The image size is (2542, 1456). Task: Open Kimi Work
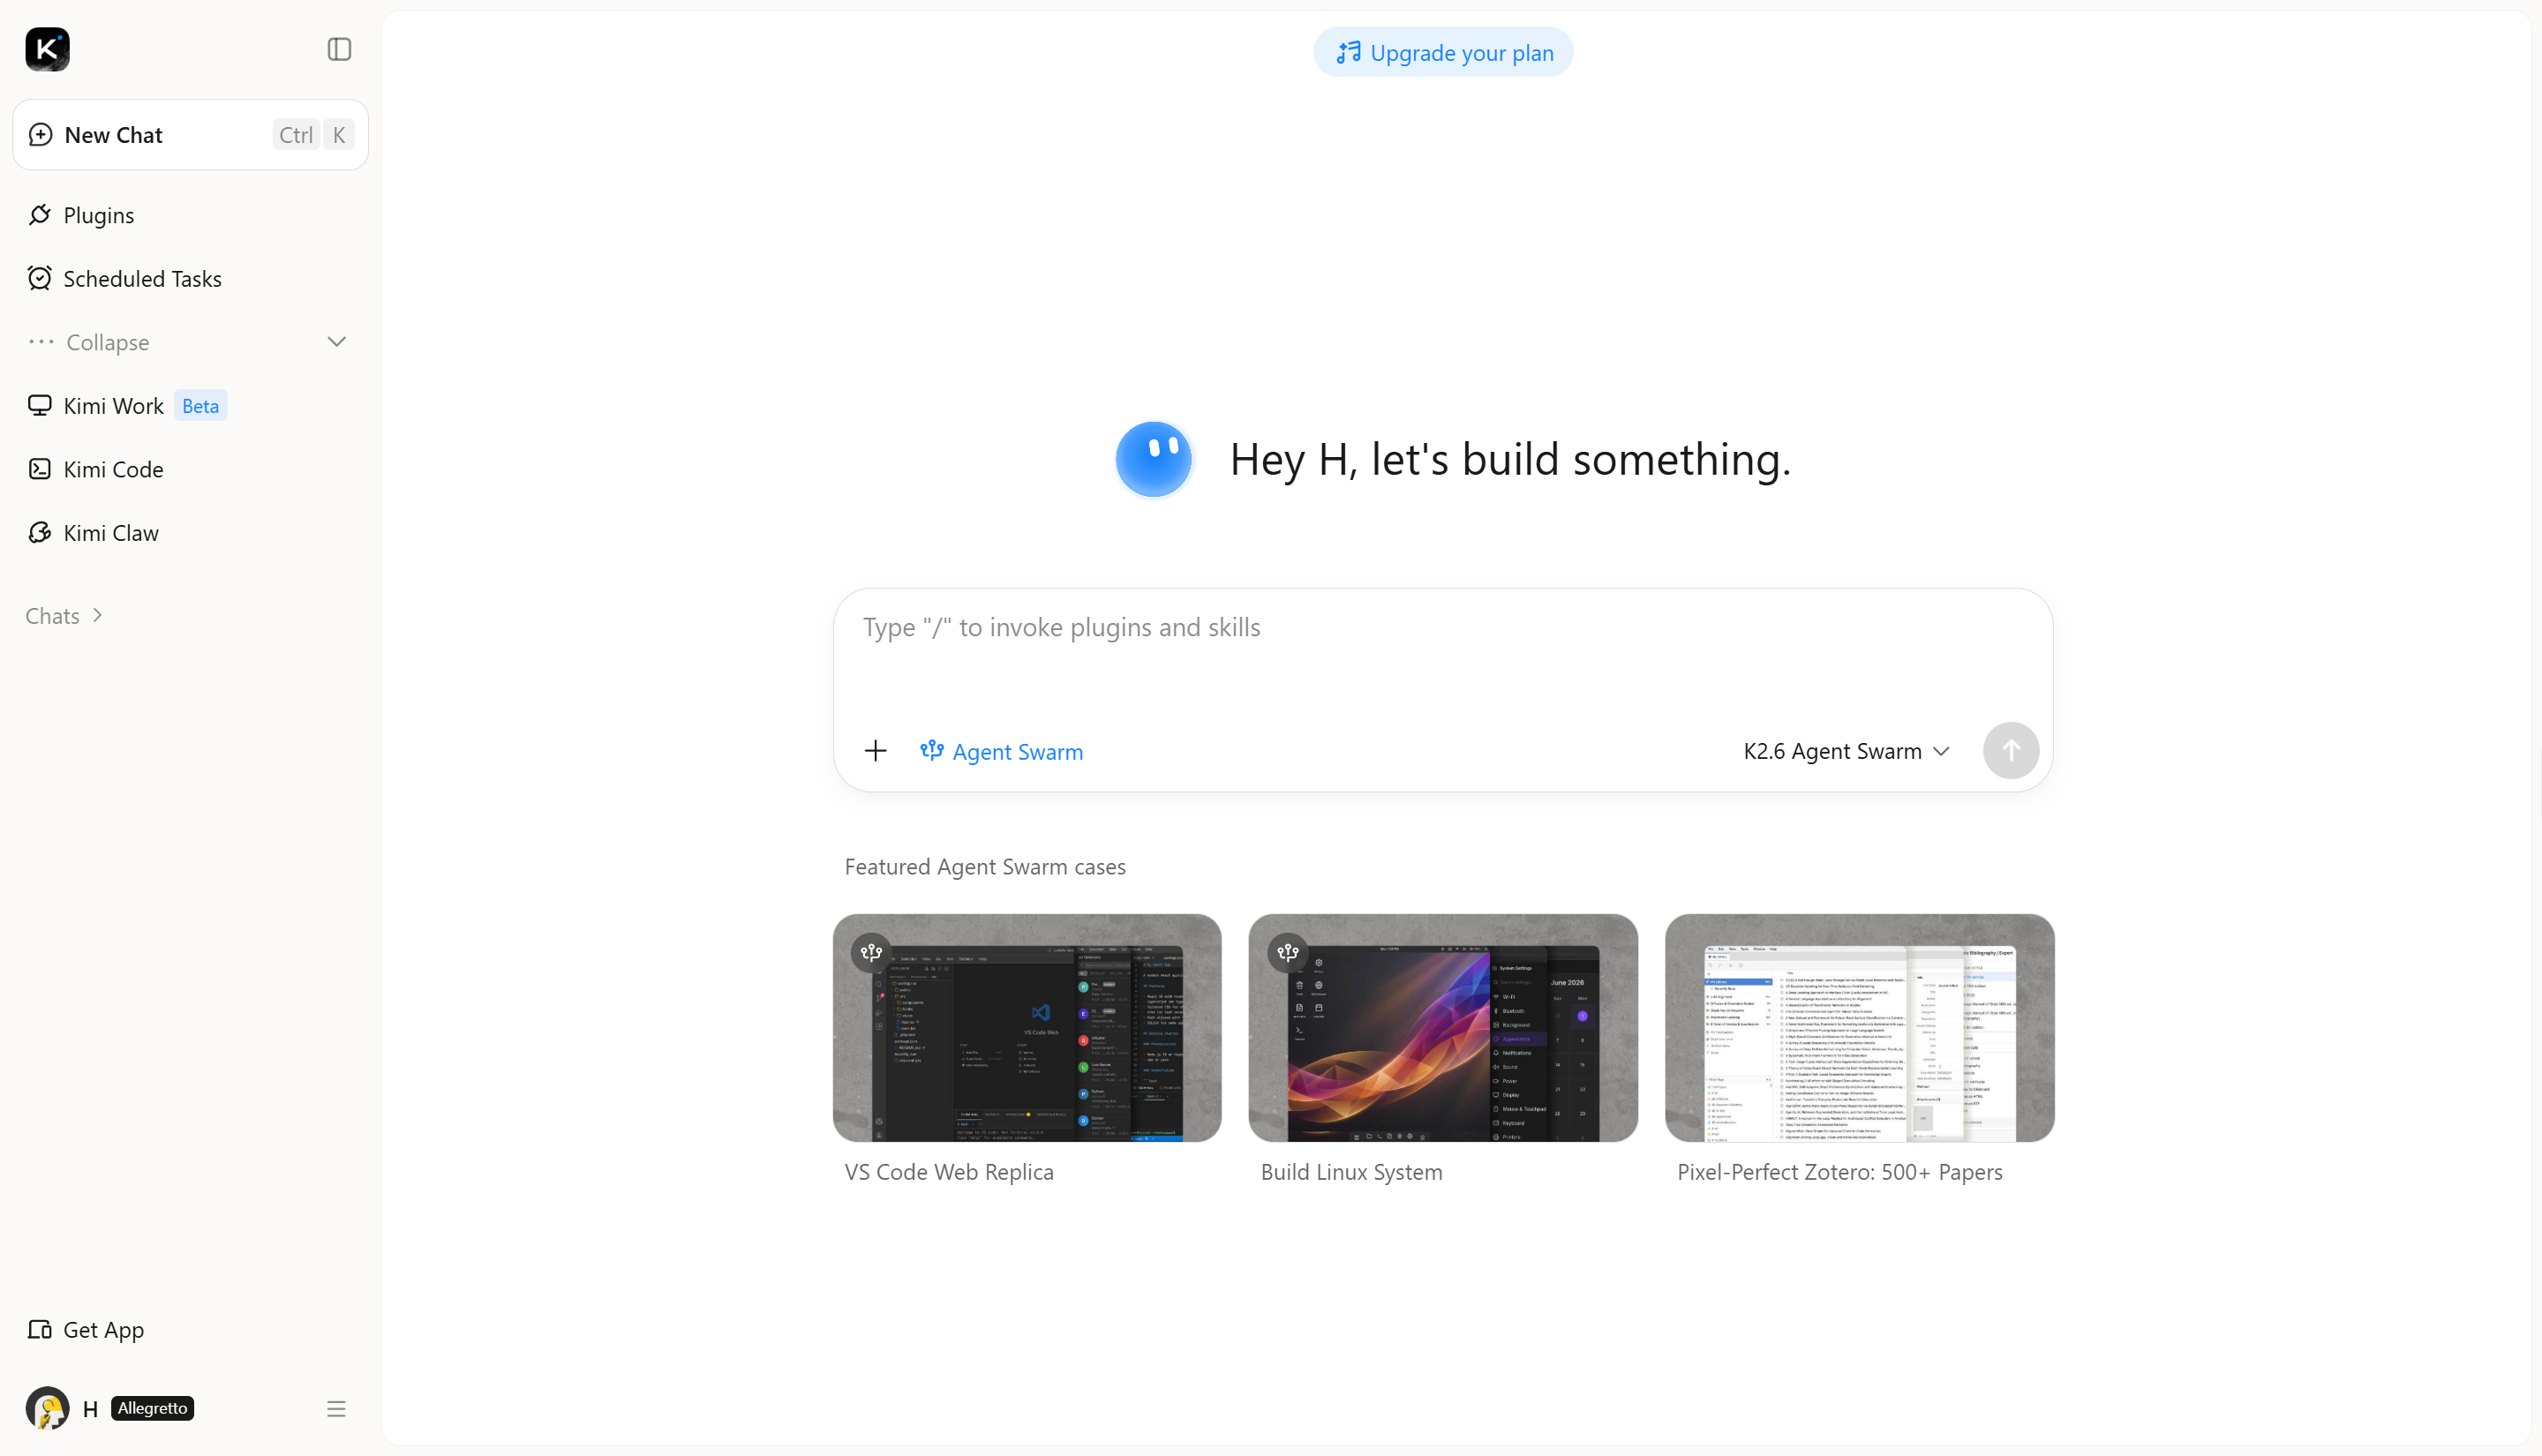190,406
